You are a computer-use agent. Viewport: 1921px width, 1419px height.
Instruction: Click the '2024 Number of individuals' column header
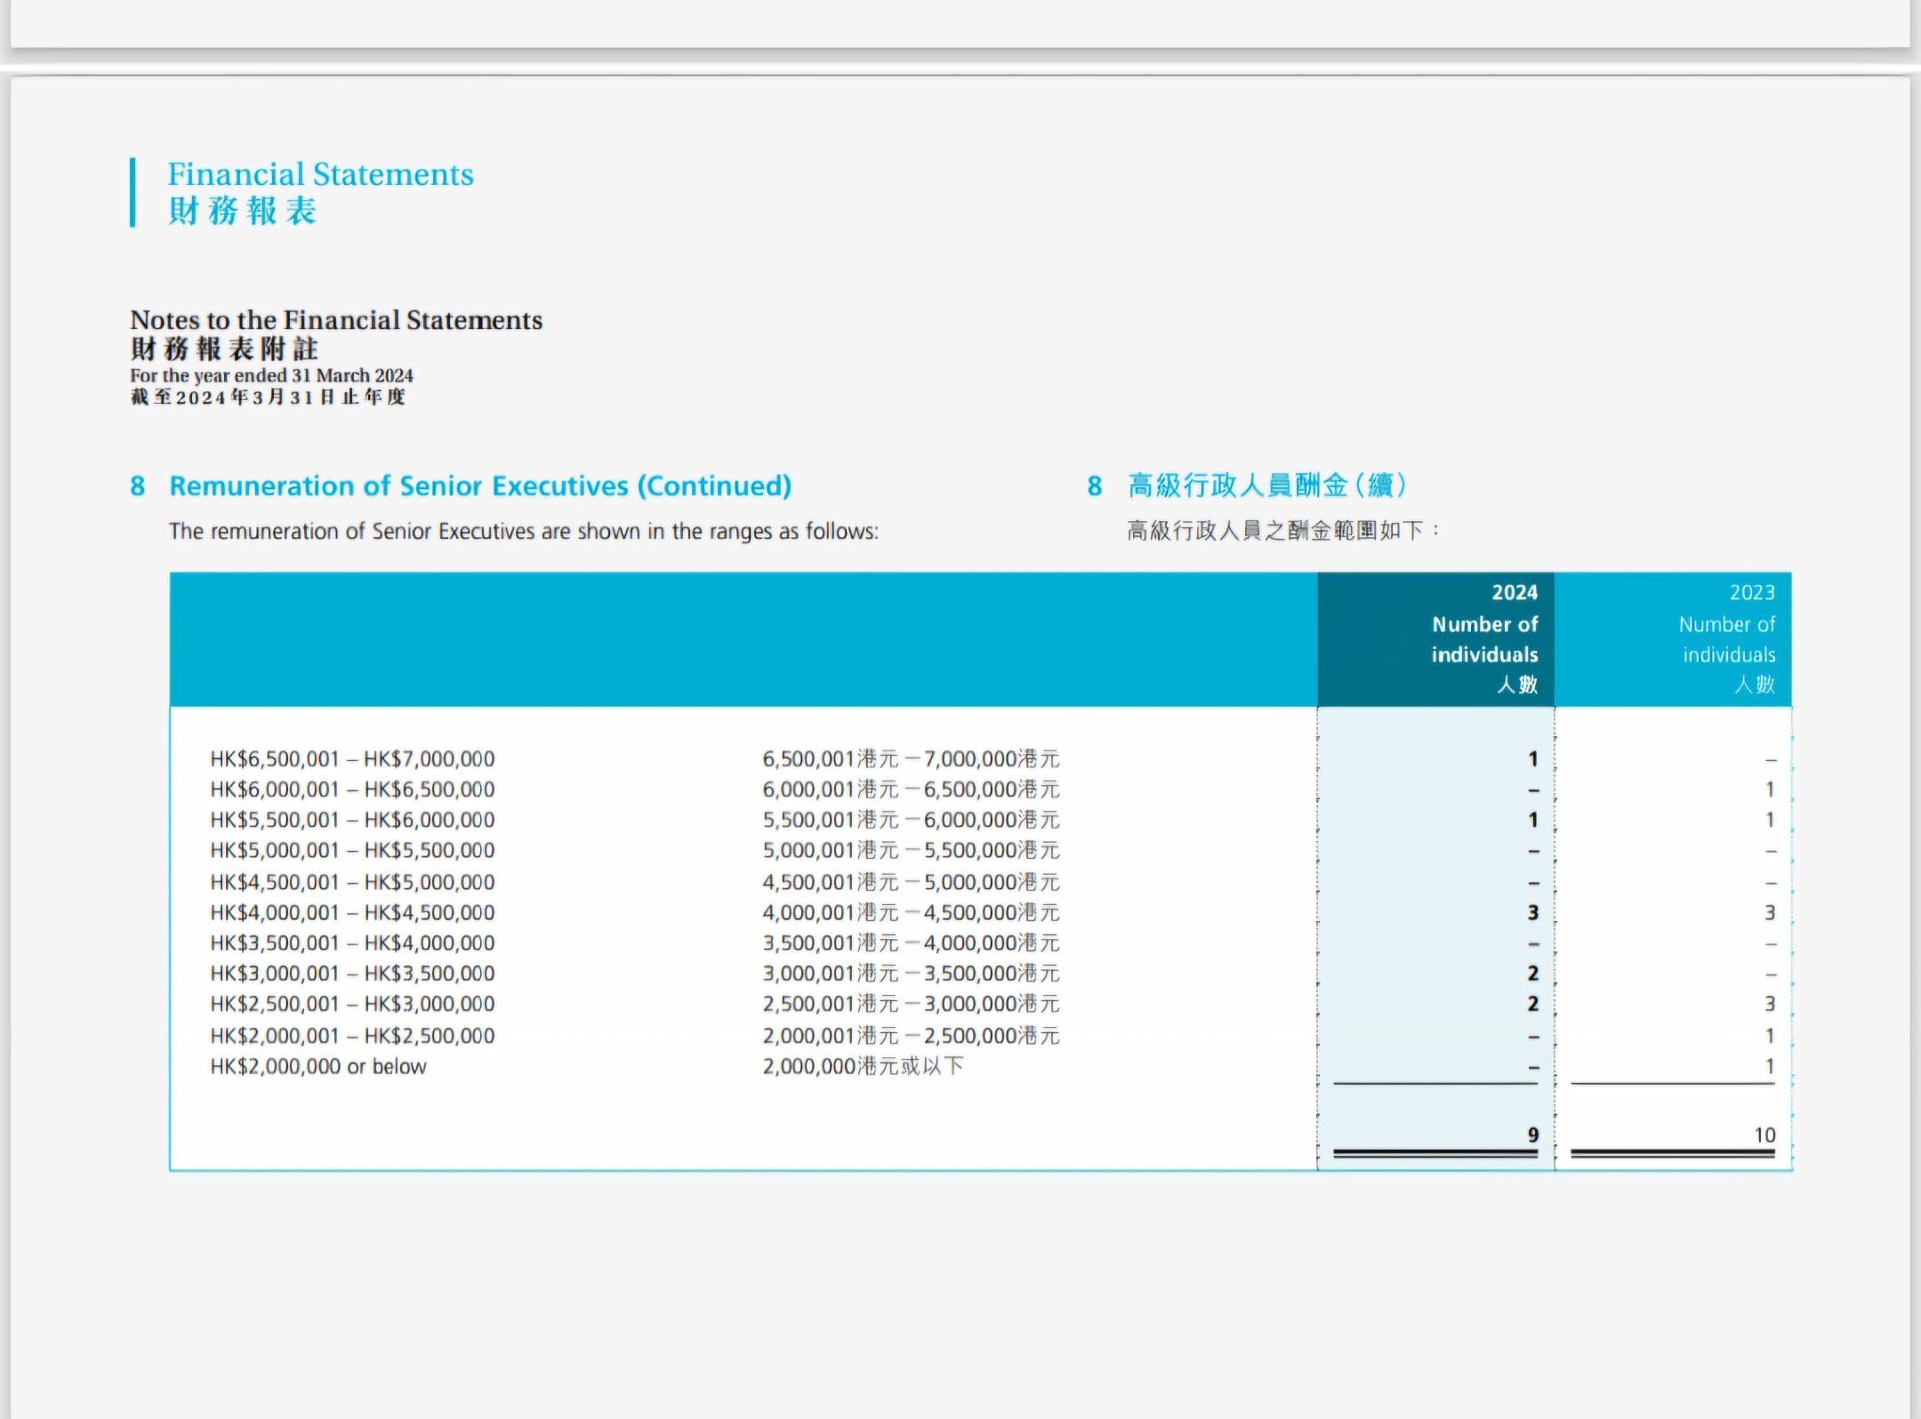(1436, 639)
